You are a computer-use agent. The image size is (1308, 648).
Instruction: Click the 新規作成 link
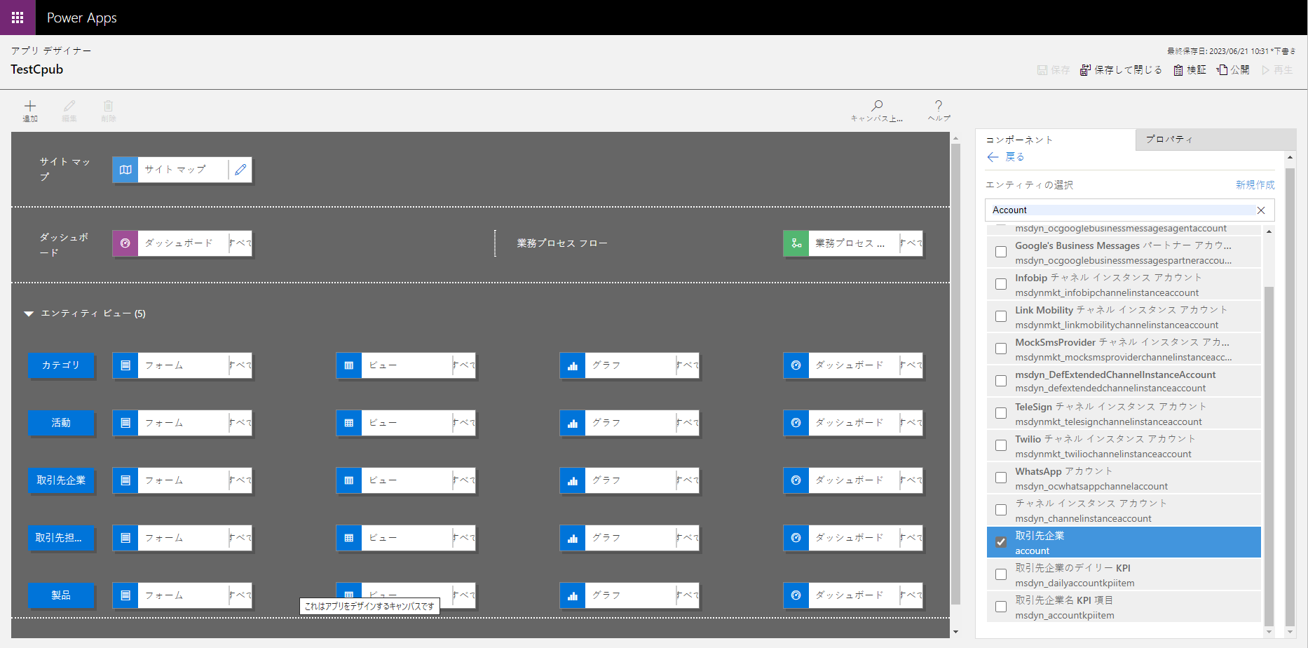(x=1255, y=185)
